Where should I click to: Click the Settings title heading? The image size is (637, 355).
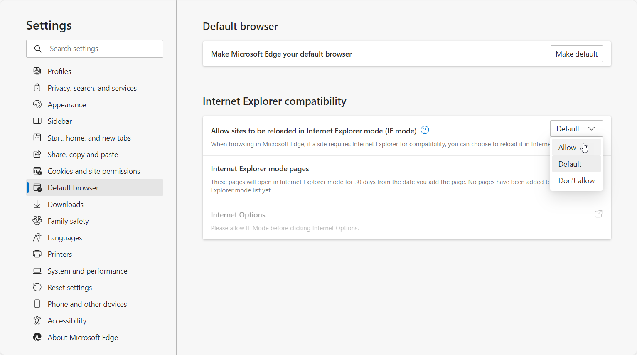click(x=49, y=25)
